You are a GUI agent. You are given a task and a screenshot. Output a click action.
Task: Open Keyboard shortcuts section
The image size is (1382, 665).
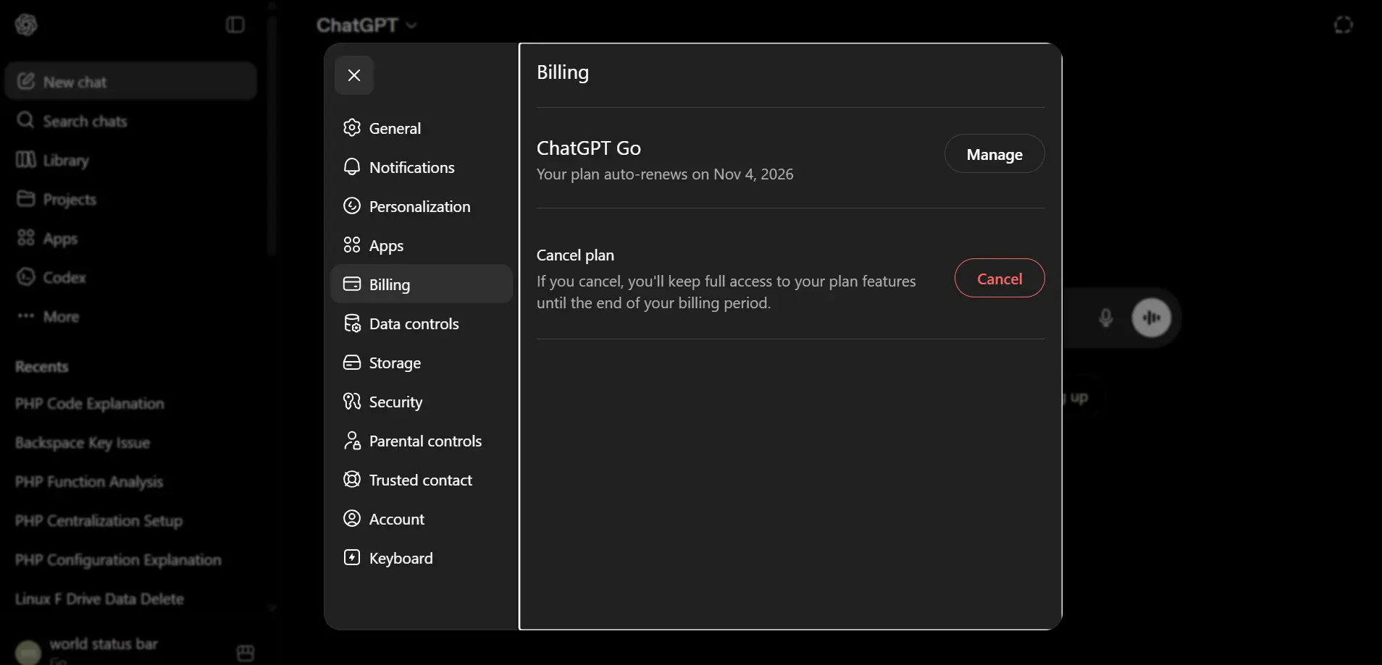422,558
